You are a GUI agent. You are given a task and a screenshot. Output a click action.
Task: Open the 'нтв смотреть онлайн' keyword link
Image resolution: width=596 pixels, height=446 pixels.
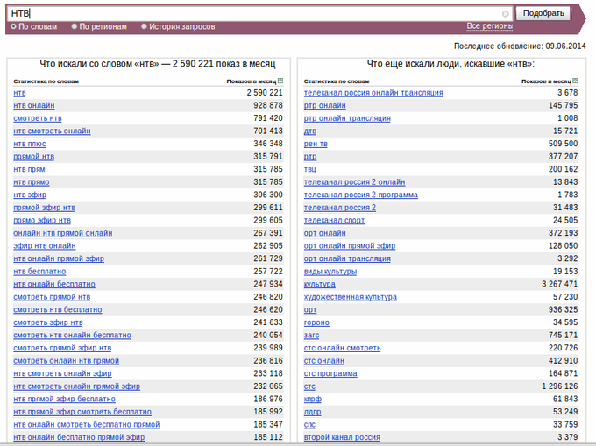(x=52, y=131)
